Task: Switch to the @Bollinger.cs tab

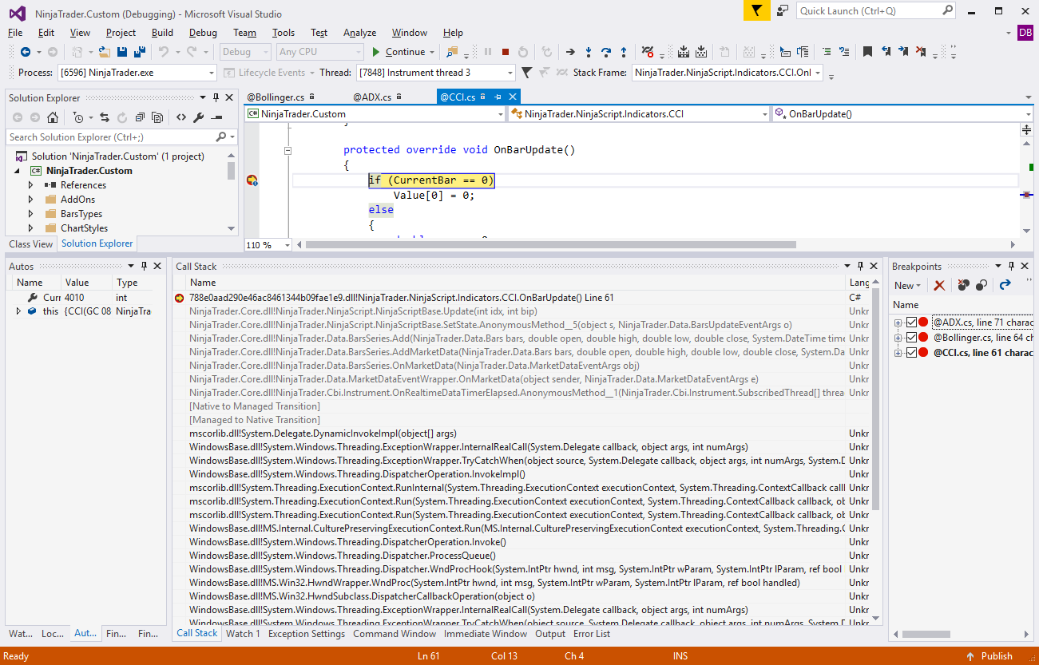Action: (x=276, y=97)
